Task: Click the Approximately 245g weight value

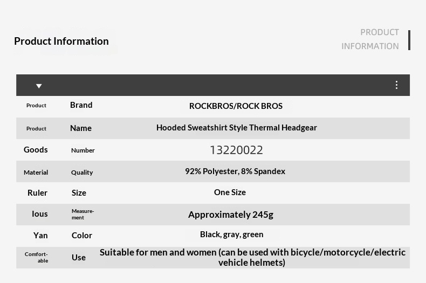Action: click(x=231, y=215)
